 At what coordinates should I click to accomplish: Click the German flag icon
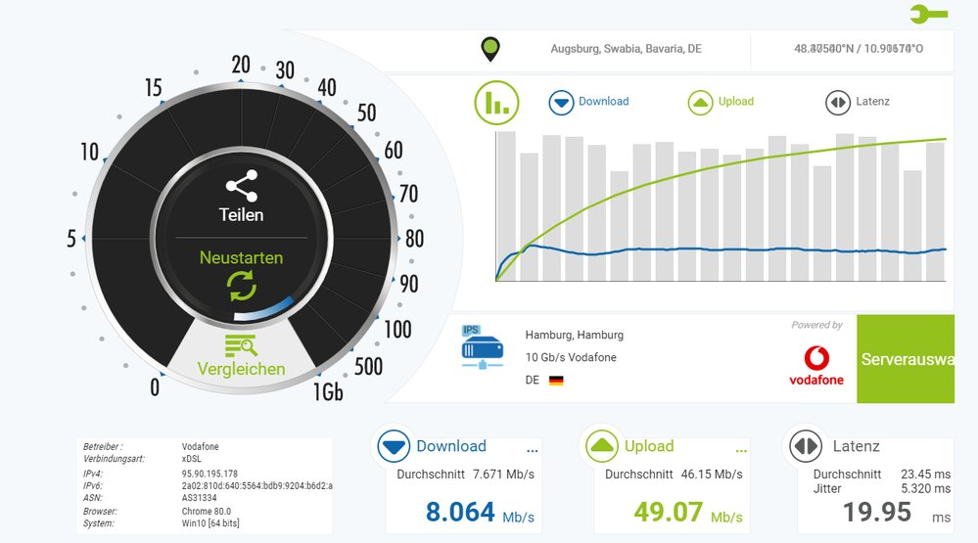[x=556, y=381]
